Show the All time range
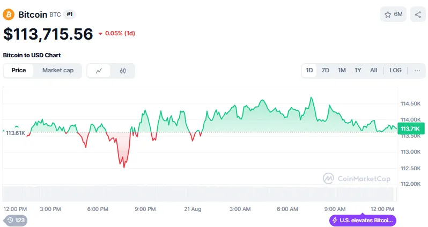This screenshot has height=227, width=428. click(x=373, y=71)
